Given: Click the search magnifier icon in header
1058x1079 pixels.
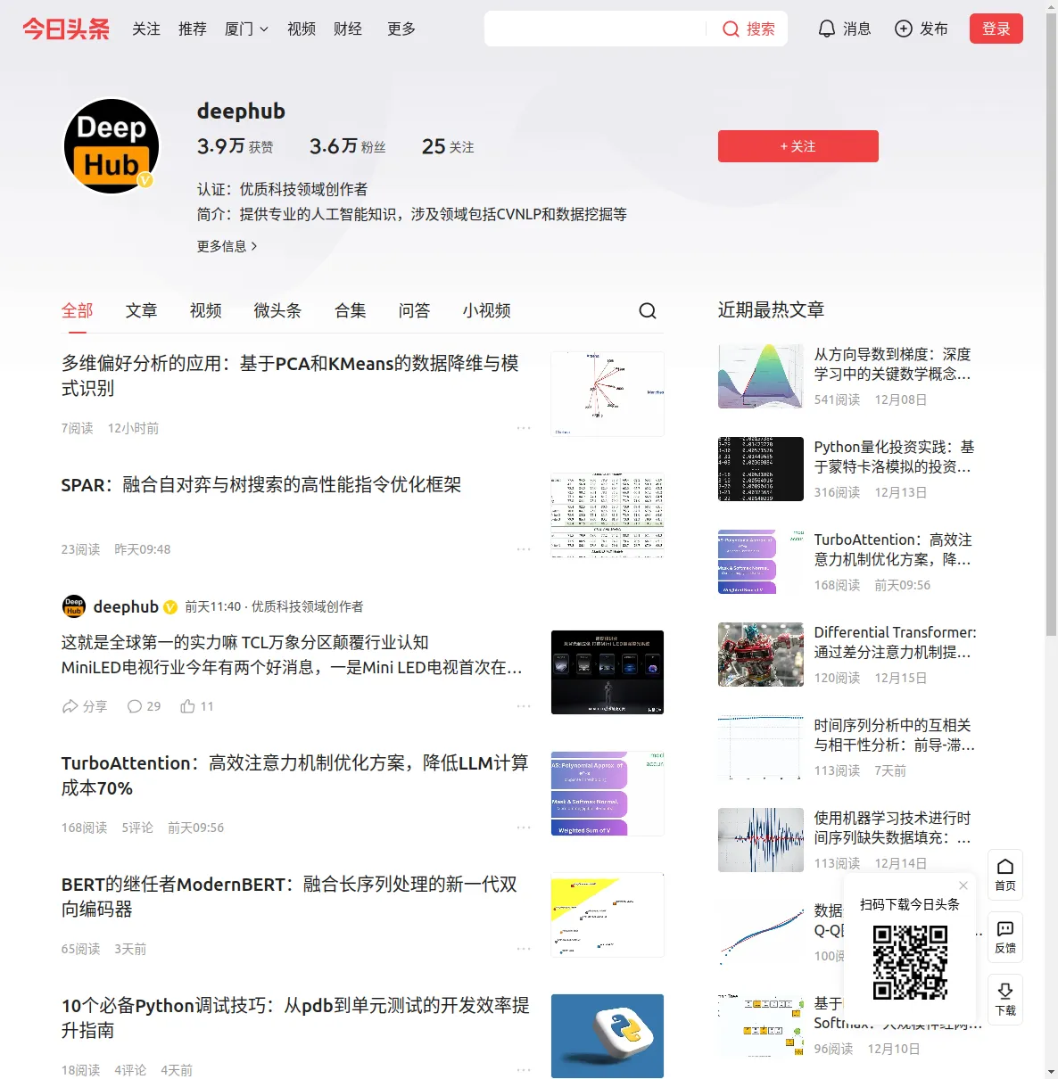Looking at the screenshot, I should point(731,29).
